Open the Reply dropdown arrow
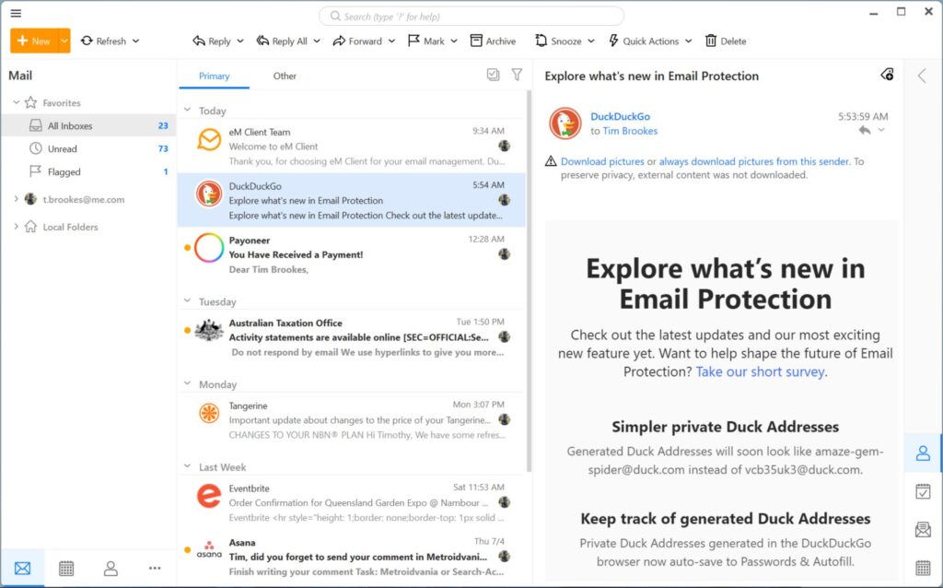The width and height of the screenshot is (943, 588). pos(240,41)
